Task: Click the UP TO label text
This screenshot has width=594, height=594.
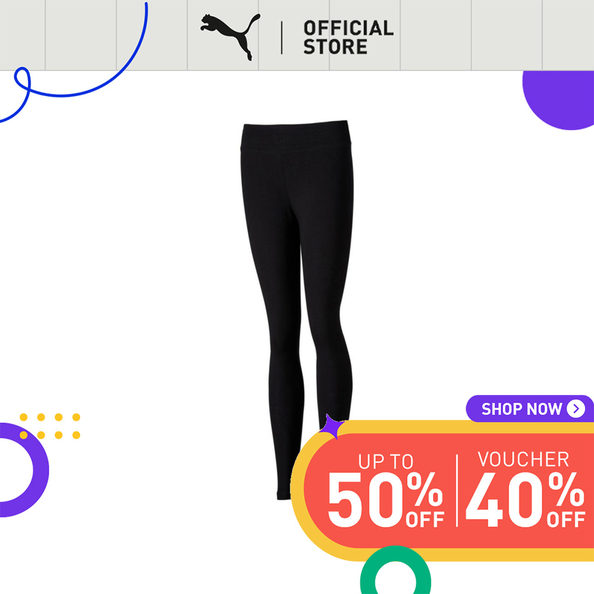Action: coord(386,462)
